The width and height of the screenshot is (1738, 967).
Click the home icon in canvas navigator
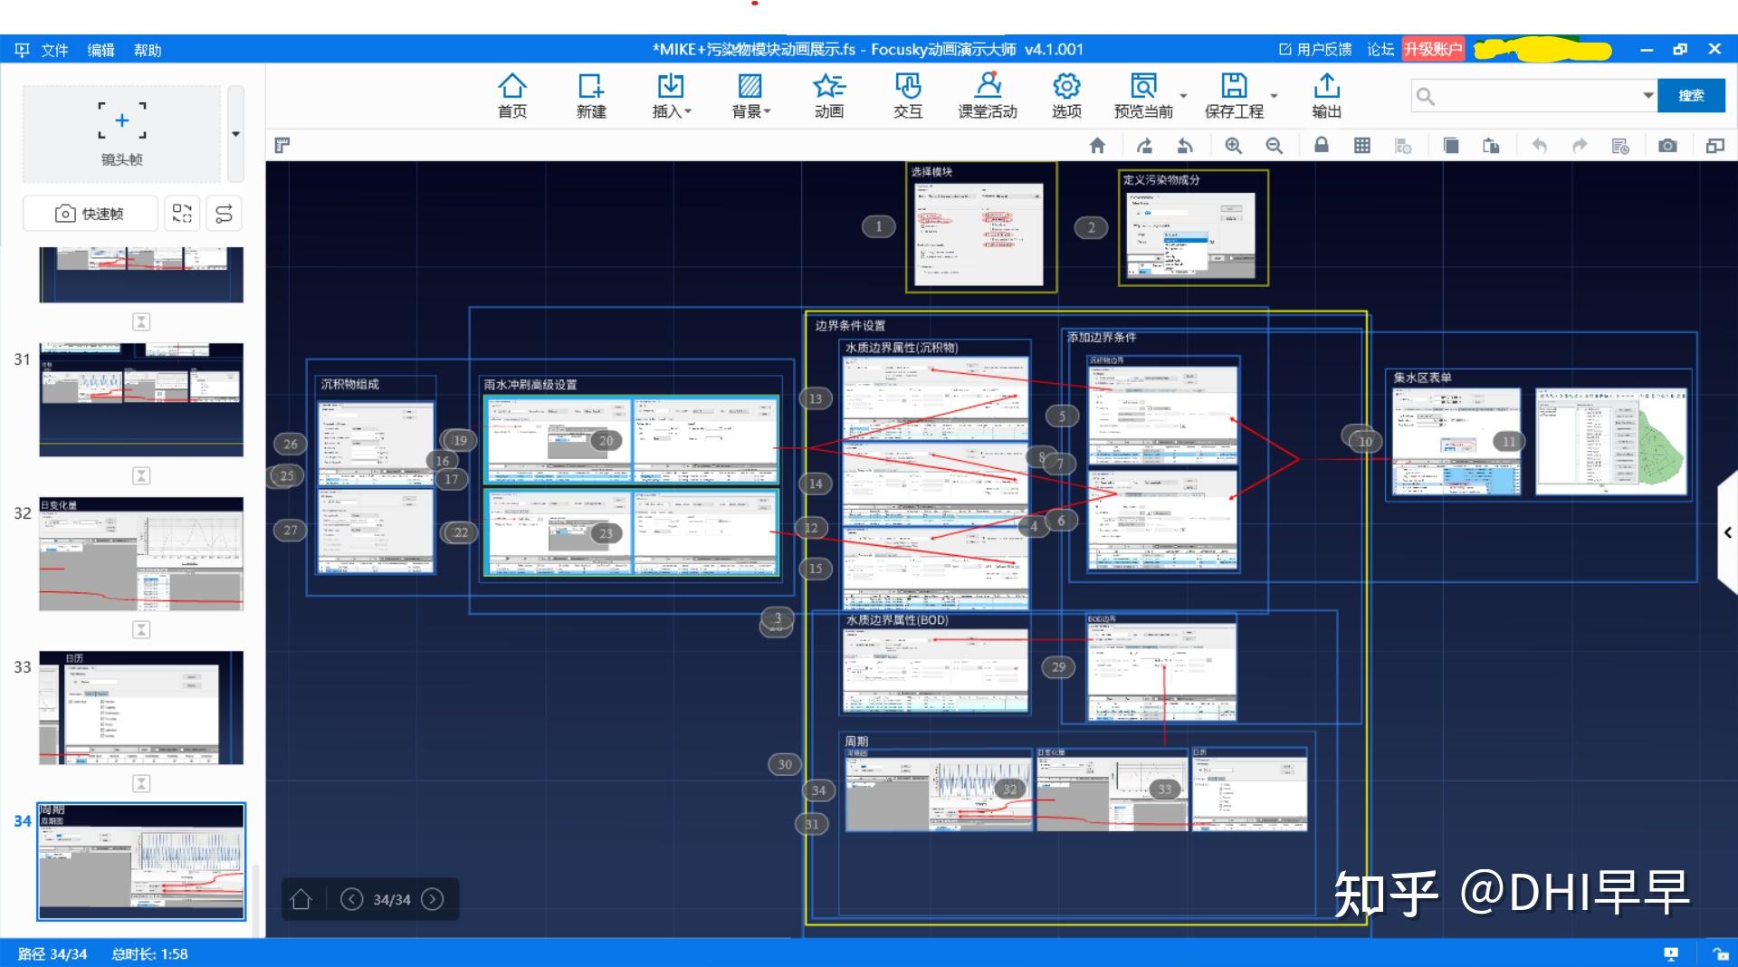(x=301, y=899)
